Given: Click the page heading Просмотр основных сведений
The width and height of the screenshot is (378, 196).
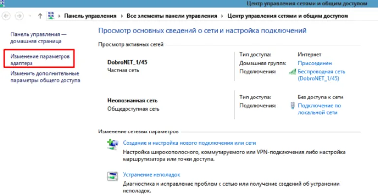Looking at the screenshot, I should tap(202, 31).
